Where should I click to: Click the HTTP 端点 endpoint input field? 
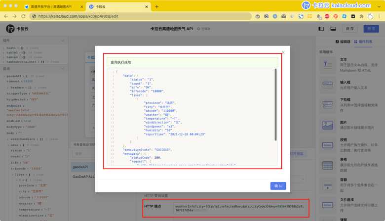click(x=239, y=208)
